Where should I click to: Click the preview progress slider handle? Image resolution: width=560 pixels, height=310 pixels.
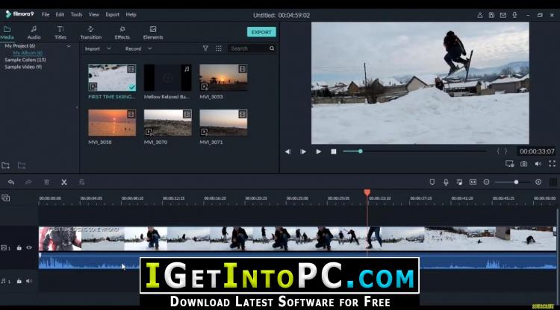[x=361, y=151]
